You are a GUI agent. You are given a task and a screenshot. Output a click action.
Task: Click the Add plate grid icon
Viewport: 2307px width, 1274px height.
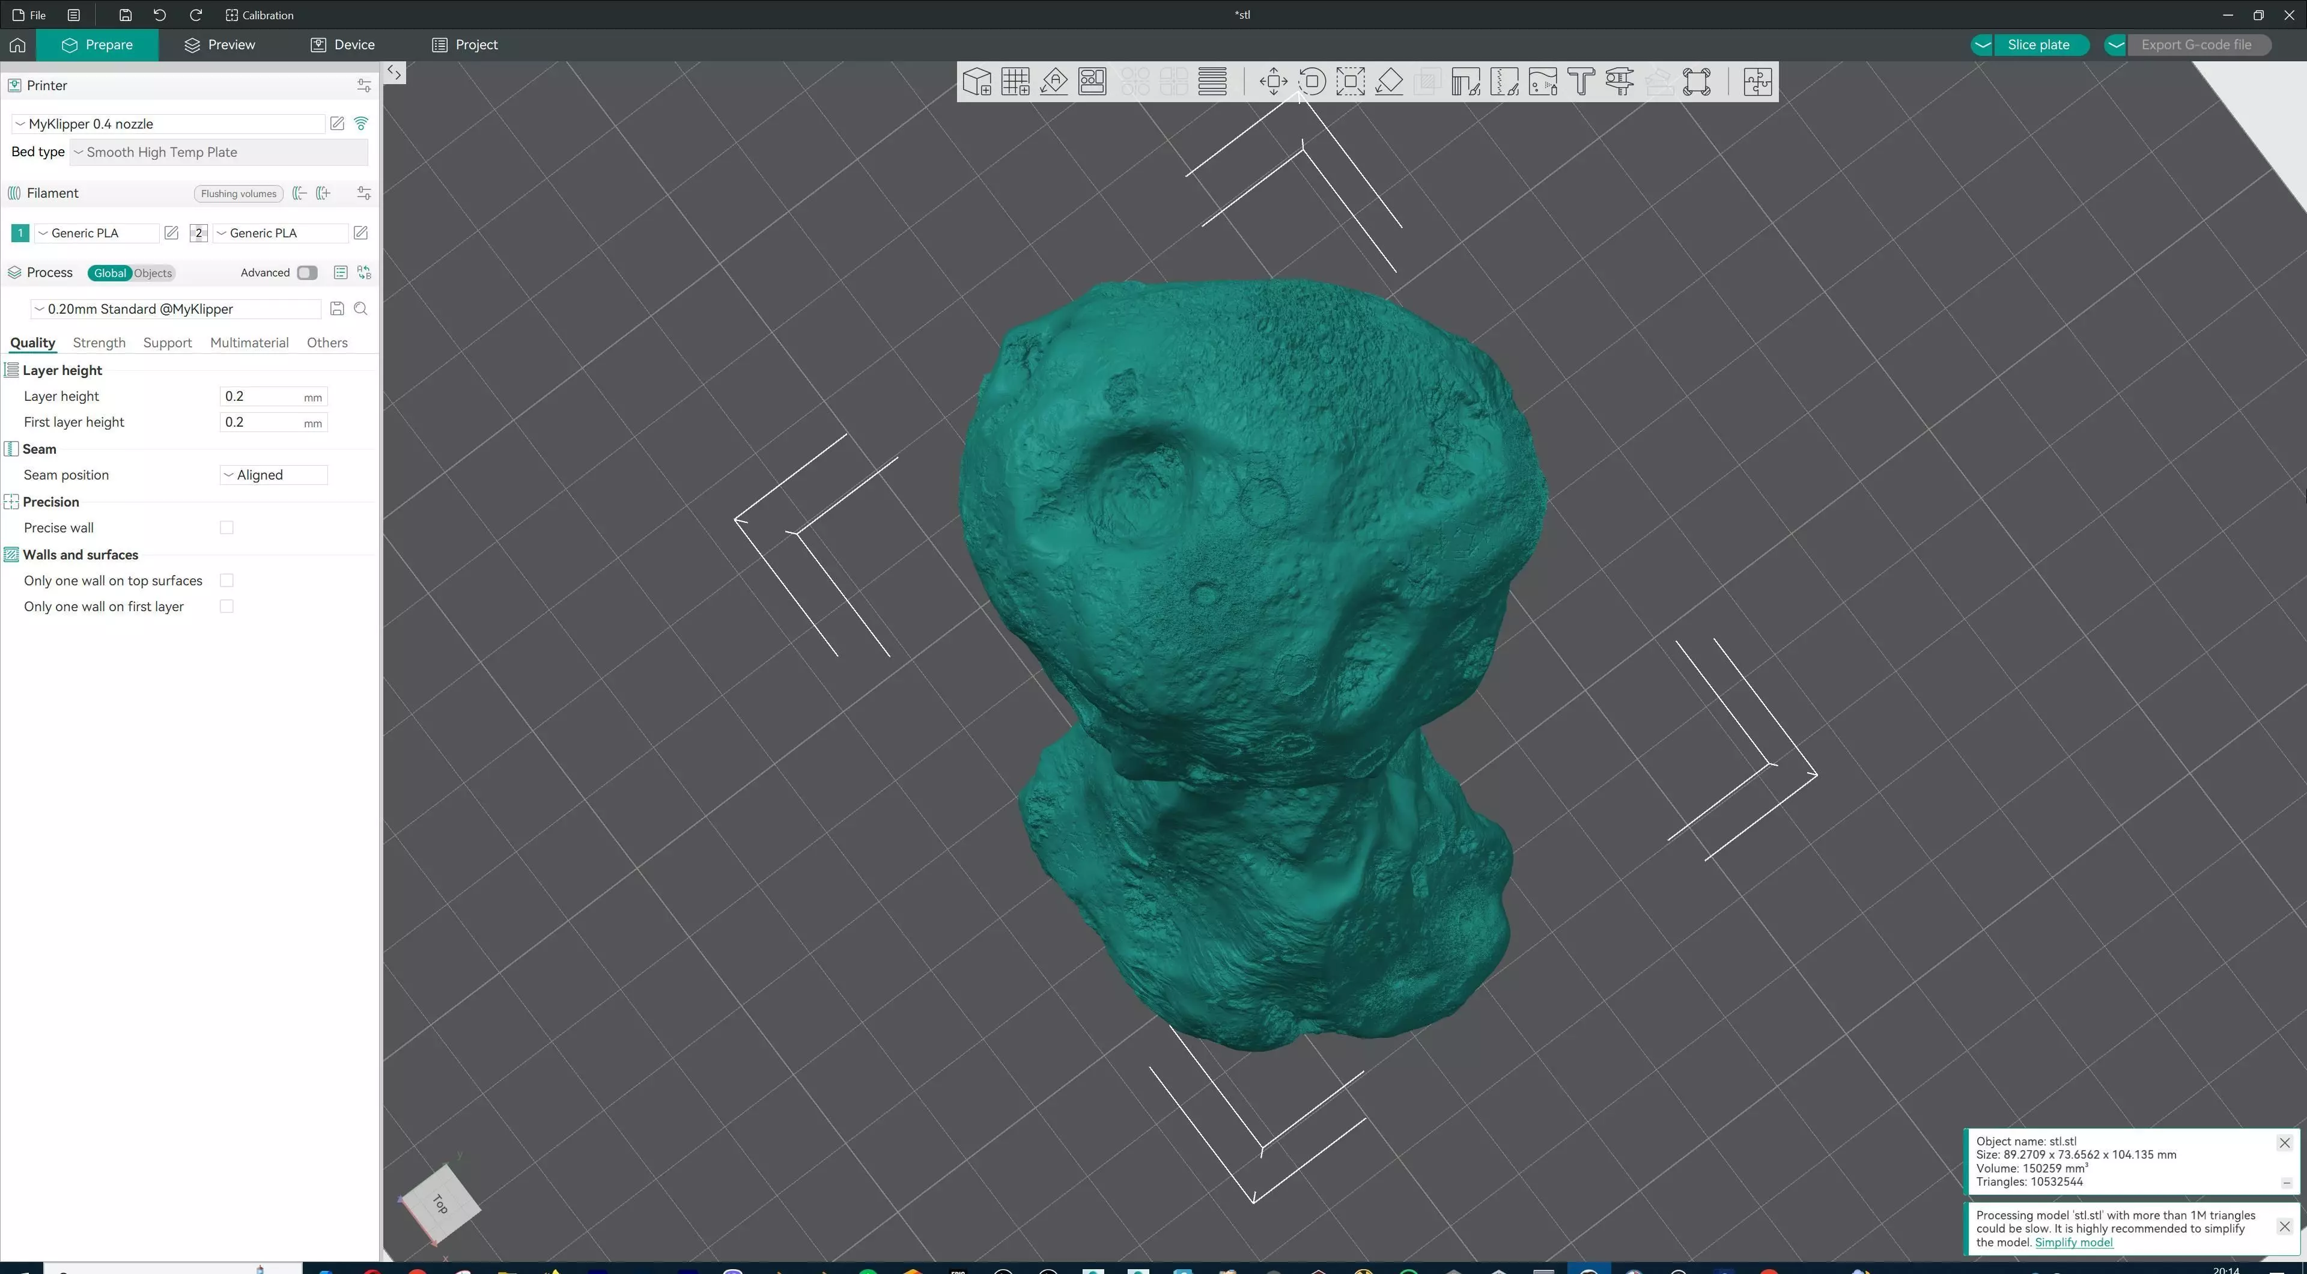click(x=1015, y=82)
